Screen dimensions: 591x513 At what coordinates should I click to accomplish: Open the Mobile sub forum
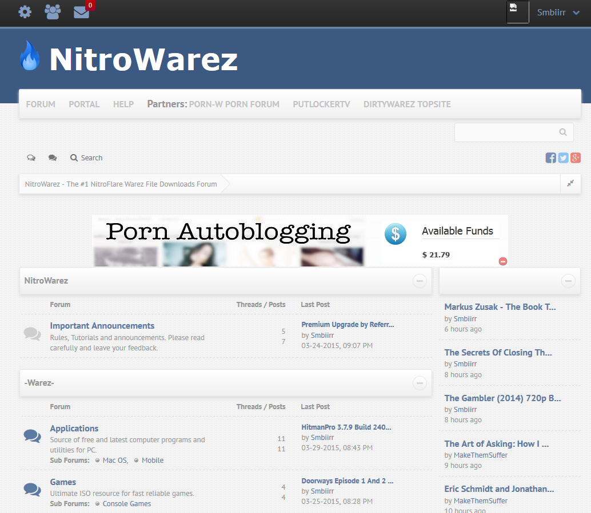tap(153, 461)
